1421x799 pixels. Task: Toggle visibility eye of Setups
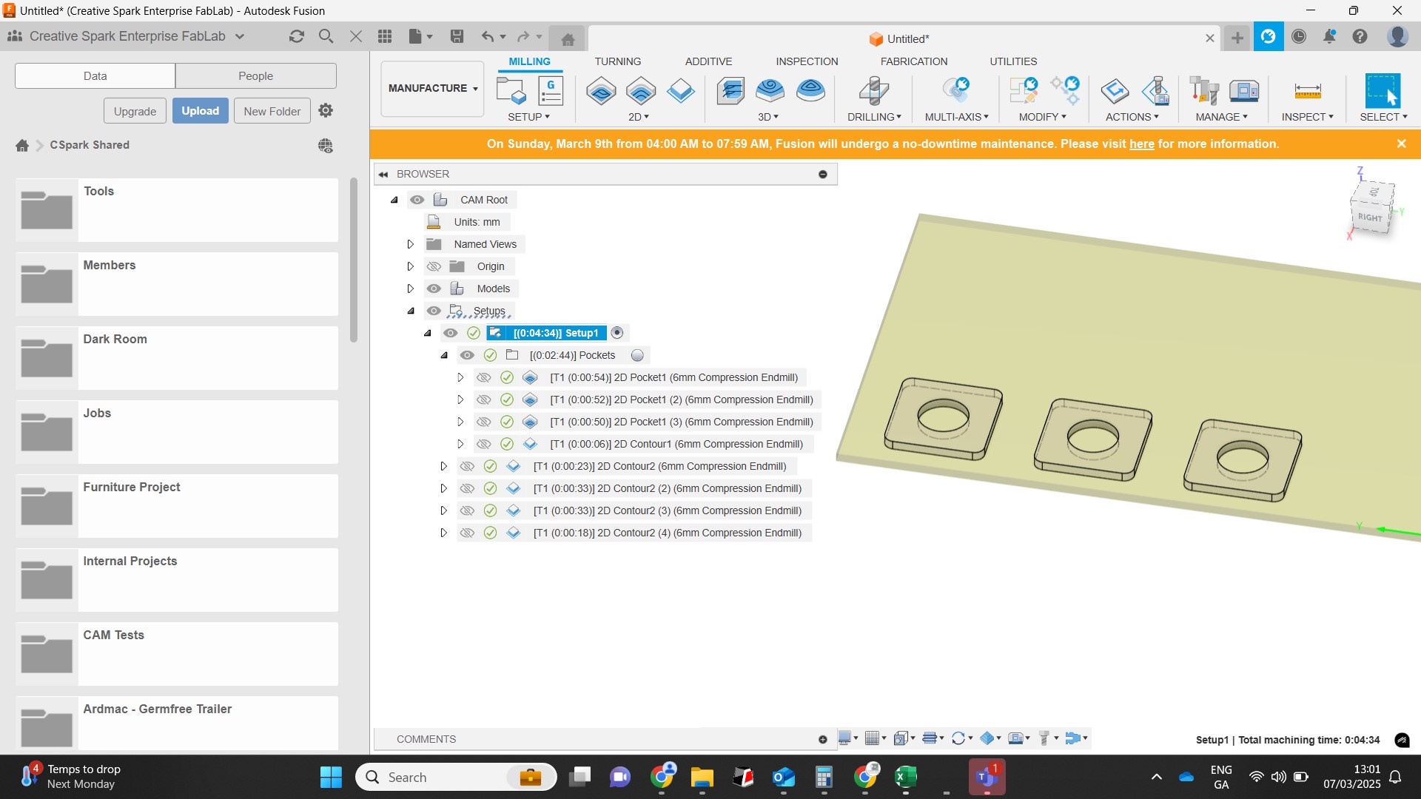(x=434, y=311)
